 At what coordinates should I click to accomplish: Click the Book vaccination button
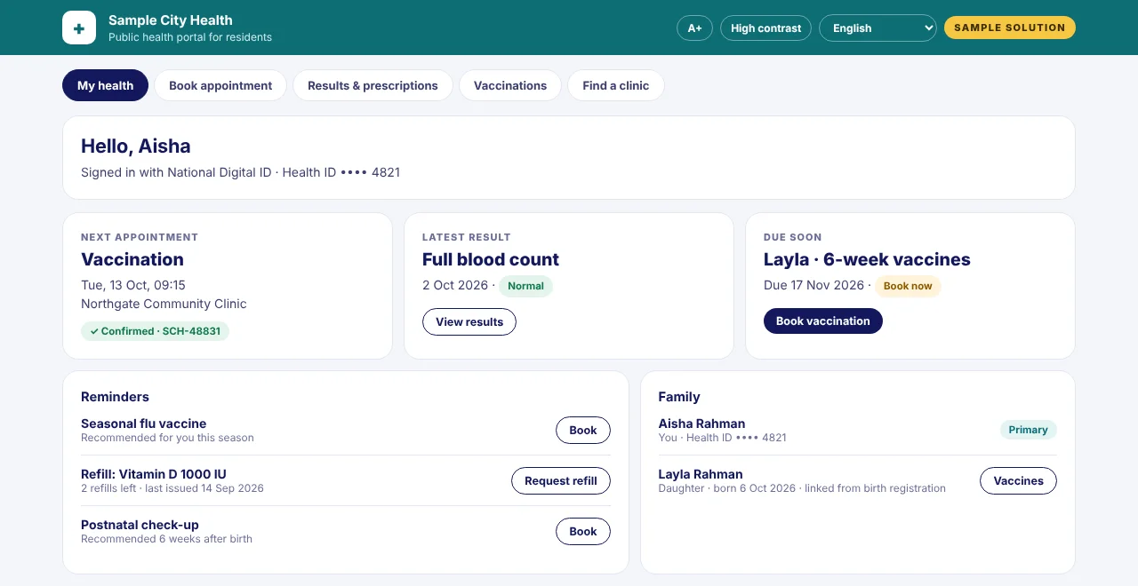click(x=823, y=321)
